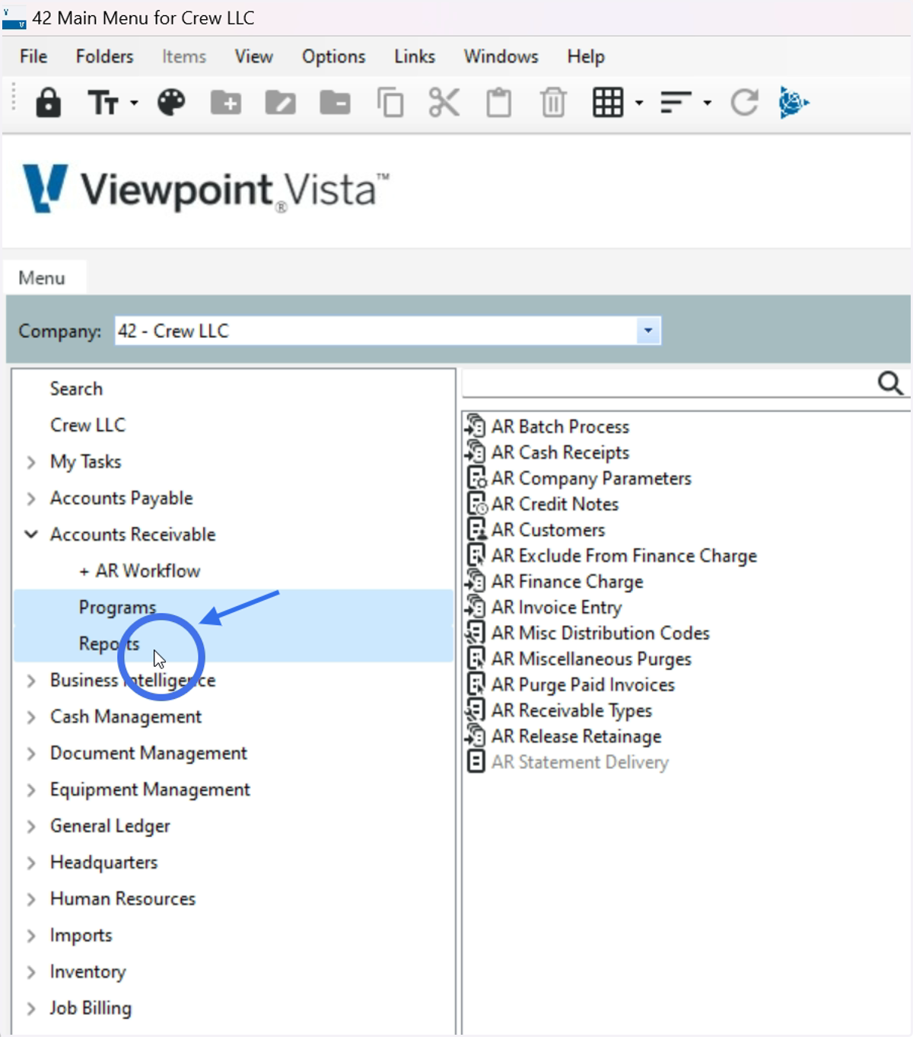Click the AR Batch Process form icon
Screen dimensions: 913x1037
coord(476,426)
